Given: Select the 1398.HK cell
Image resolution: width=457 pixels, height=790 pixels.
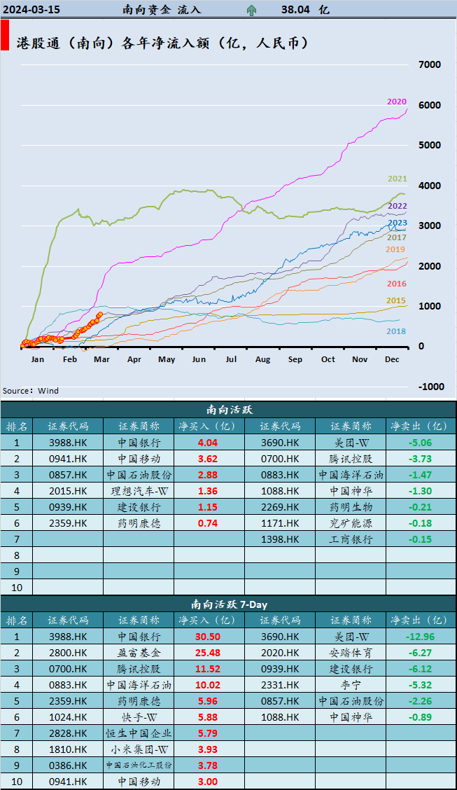Looking at the screenshot, I should coord(280,539).
